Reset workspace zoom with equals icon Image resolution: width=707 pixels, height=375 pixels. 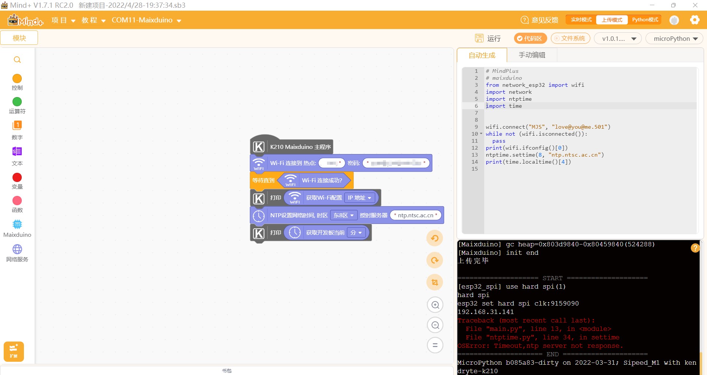coord(435,345)
